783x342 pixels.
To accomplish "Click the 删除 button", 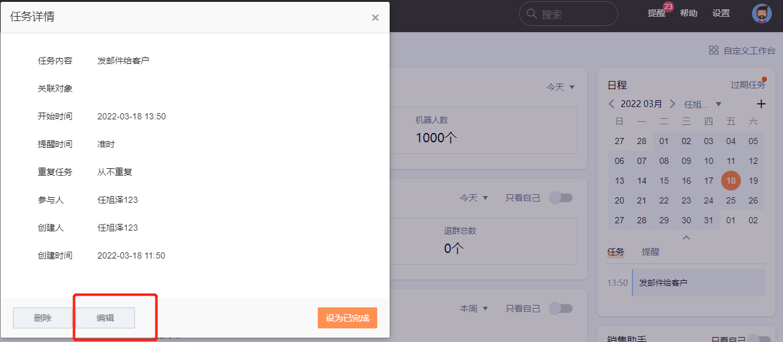I will click(43, 318).
